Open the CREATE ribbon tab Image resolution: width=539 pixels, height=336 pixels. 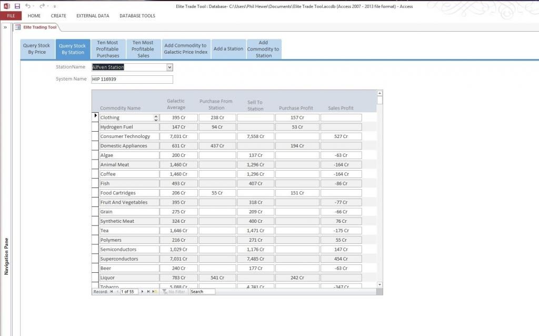tap(58, 16)
